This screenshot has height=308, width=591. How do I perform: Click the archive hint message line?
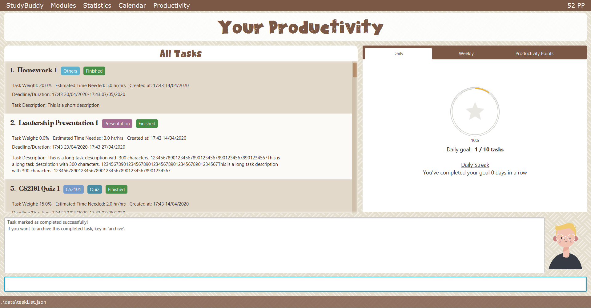click(x=66, y=229)
